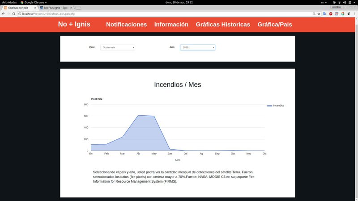The height and width of the screenshot is (201, 358).
Task: Open the País dropdown showing Guatemala
Action: [x=118, y=47]
